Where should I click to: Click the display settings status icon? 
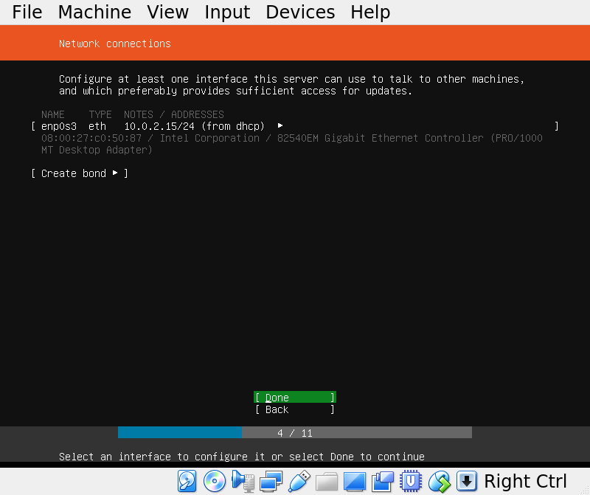355,482
